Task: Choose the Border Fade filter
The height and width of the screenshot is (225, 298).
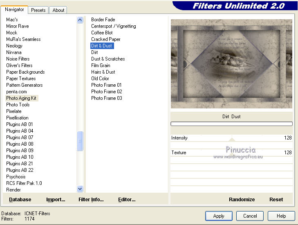Action: 103,20
